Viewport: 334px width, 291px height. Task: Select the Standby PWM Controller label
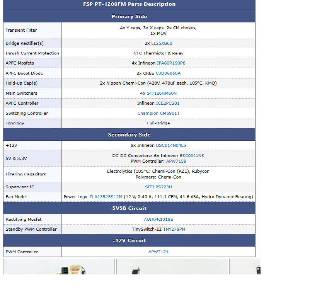click(x=31, y=229)
